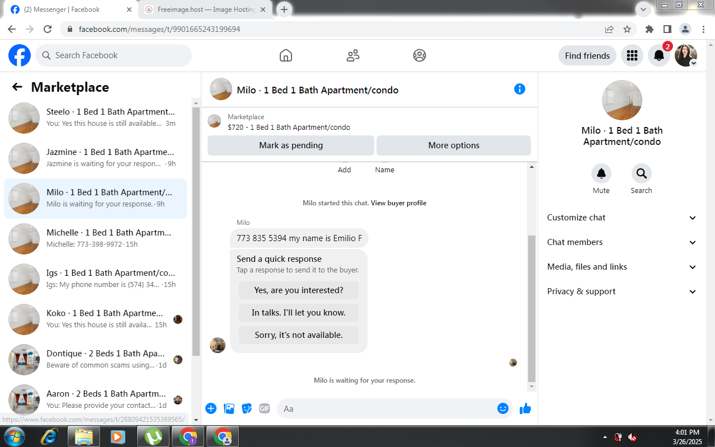Open the Friends icon in top navigation

coord(353,55)
